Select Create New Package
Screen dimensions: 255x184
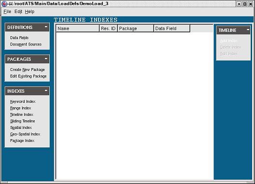(28, 70)
